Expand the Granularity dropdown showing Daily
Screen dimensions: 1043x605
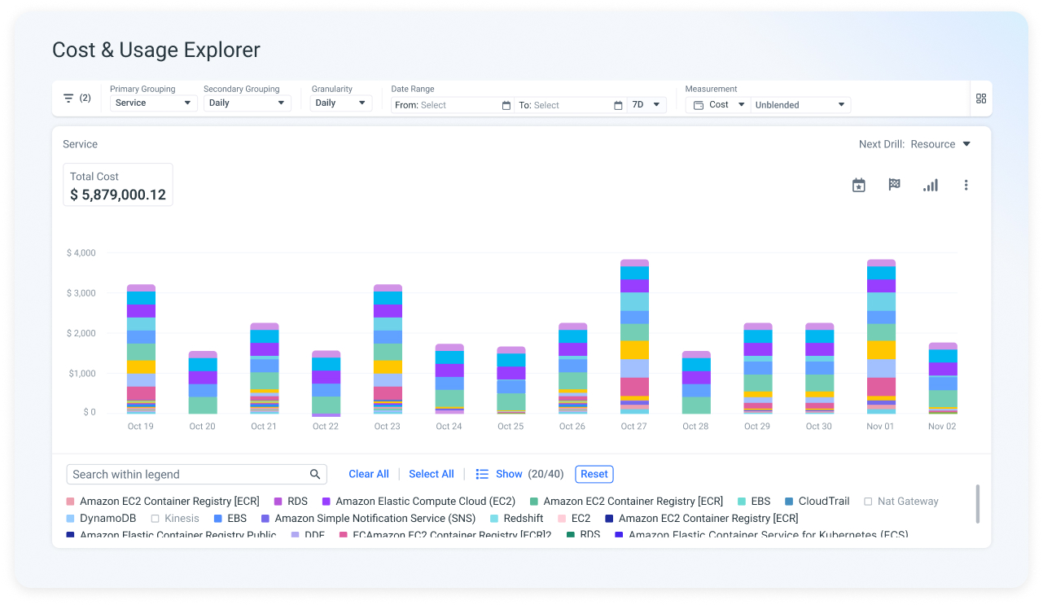pyautogui.click(x=340, y=103)
